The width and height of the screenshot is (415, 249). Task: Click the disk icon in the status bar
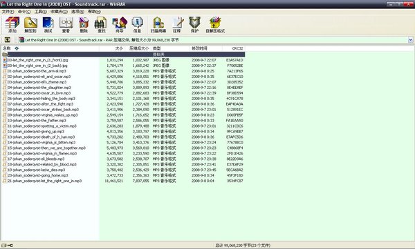(4, 246)
